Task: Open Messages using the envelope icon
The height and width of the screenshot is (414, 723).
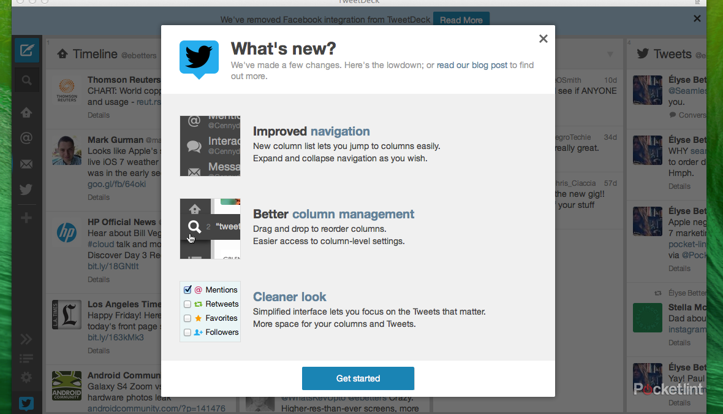Action: click(27, 164)
